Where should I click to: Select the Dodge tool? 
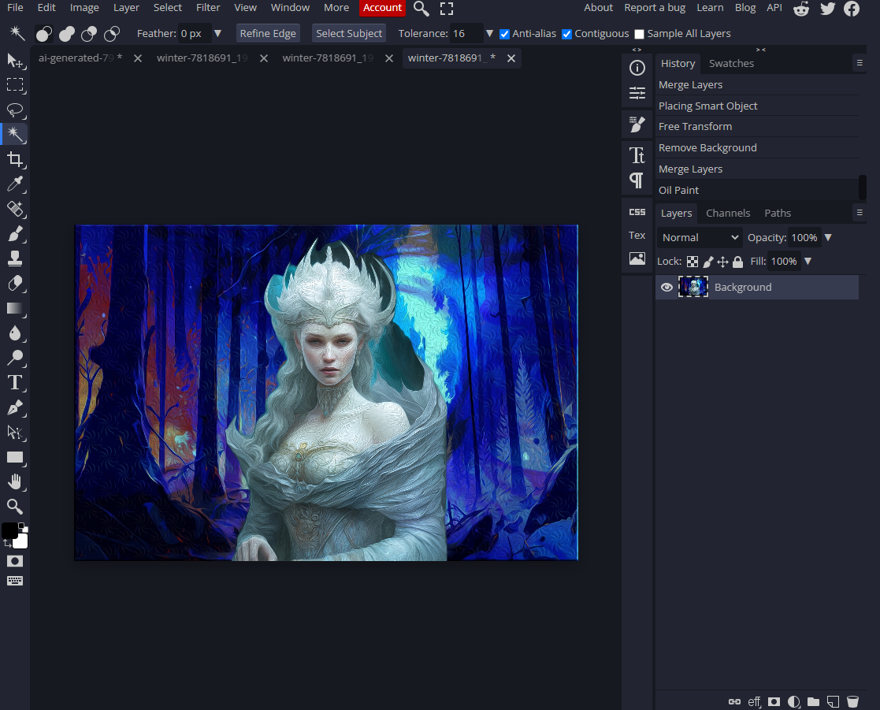15,358
